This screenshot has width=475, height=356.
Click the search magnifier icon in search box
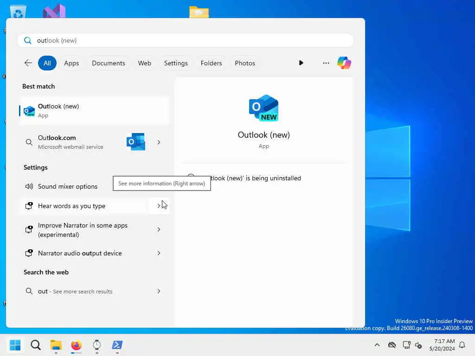tap(27, 40)
